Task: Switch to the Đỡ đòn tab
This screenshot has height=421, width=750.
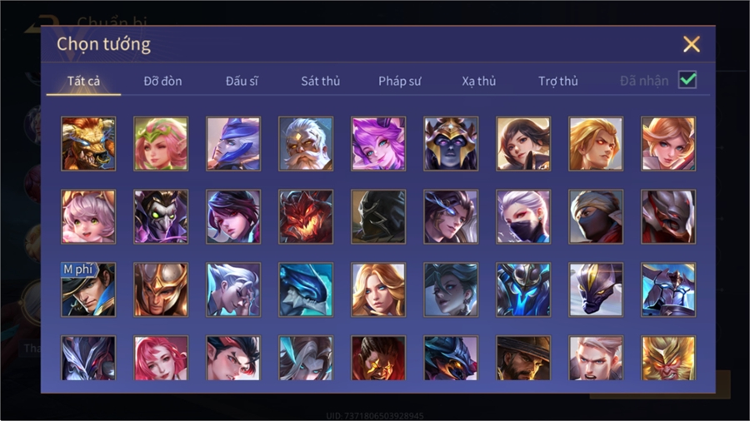Action: point(162,82)
